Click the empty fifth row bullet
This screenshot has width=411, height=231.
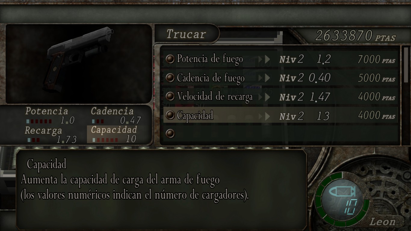[170, 134]
